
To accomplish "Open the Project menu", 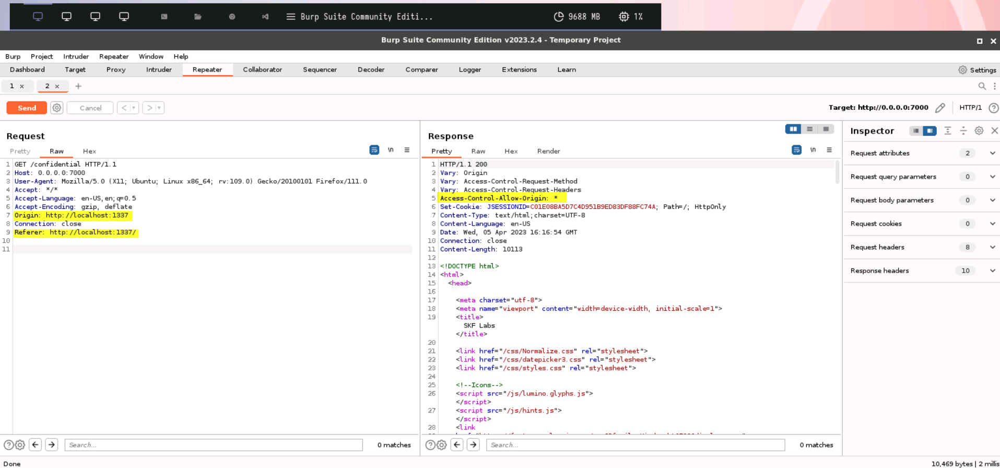I will click(42, 56).
